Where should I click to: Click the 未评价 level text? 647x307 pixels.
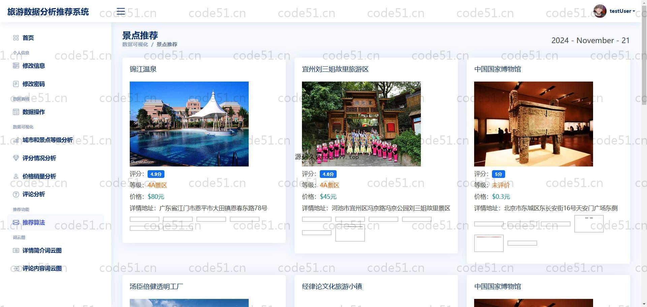501,185
